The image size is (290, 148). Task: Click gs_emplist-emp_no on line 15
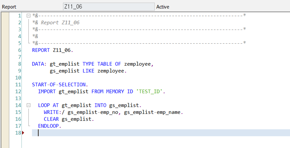[93, 112]
